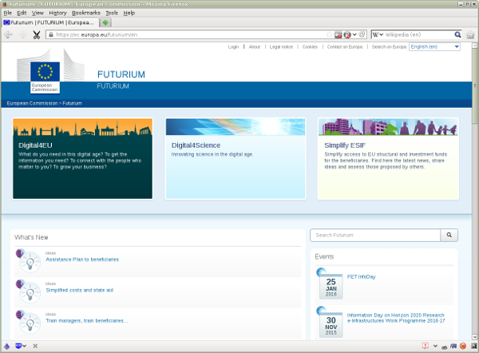
Task: Click the blocked user icon in URL bar
Action: (x=347, y=35)
